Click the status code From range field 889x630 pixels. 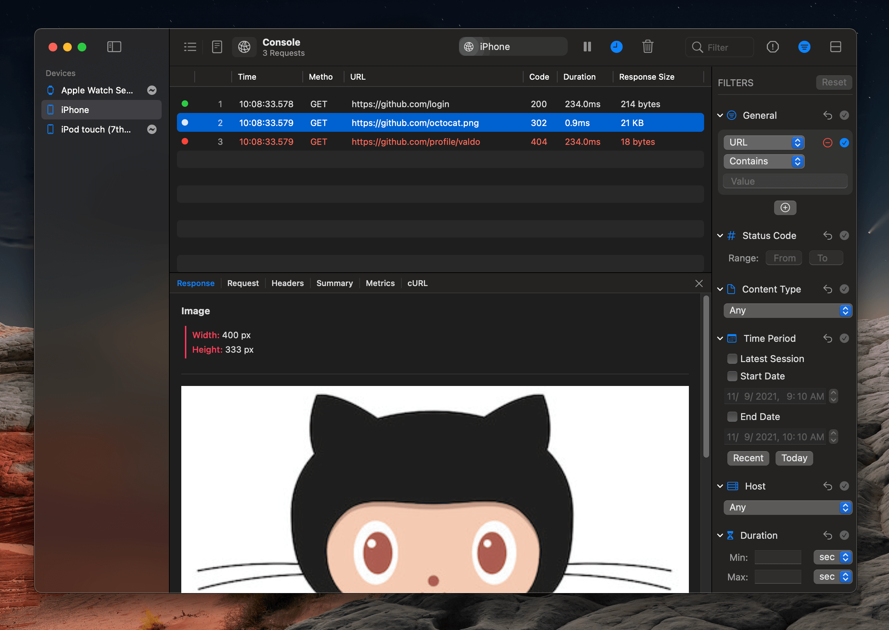(x=784, y=259)
